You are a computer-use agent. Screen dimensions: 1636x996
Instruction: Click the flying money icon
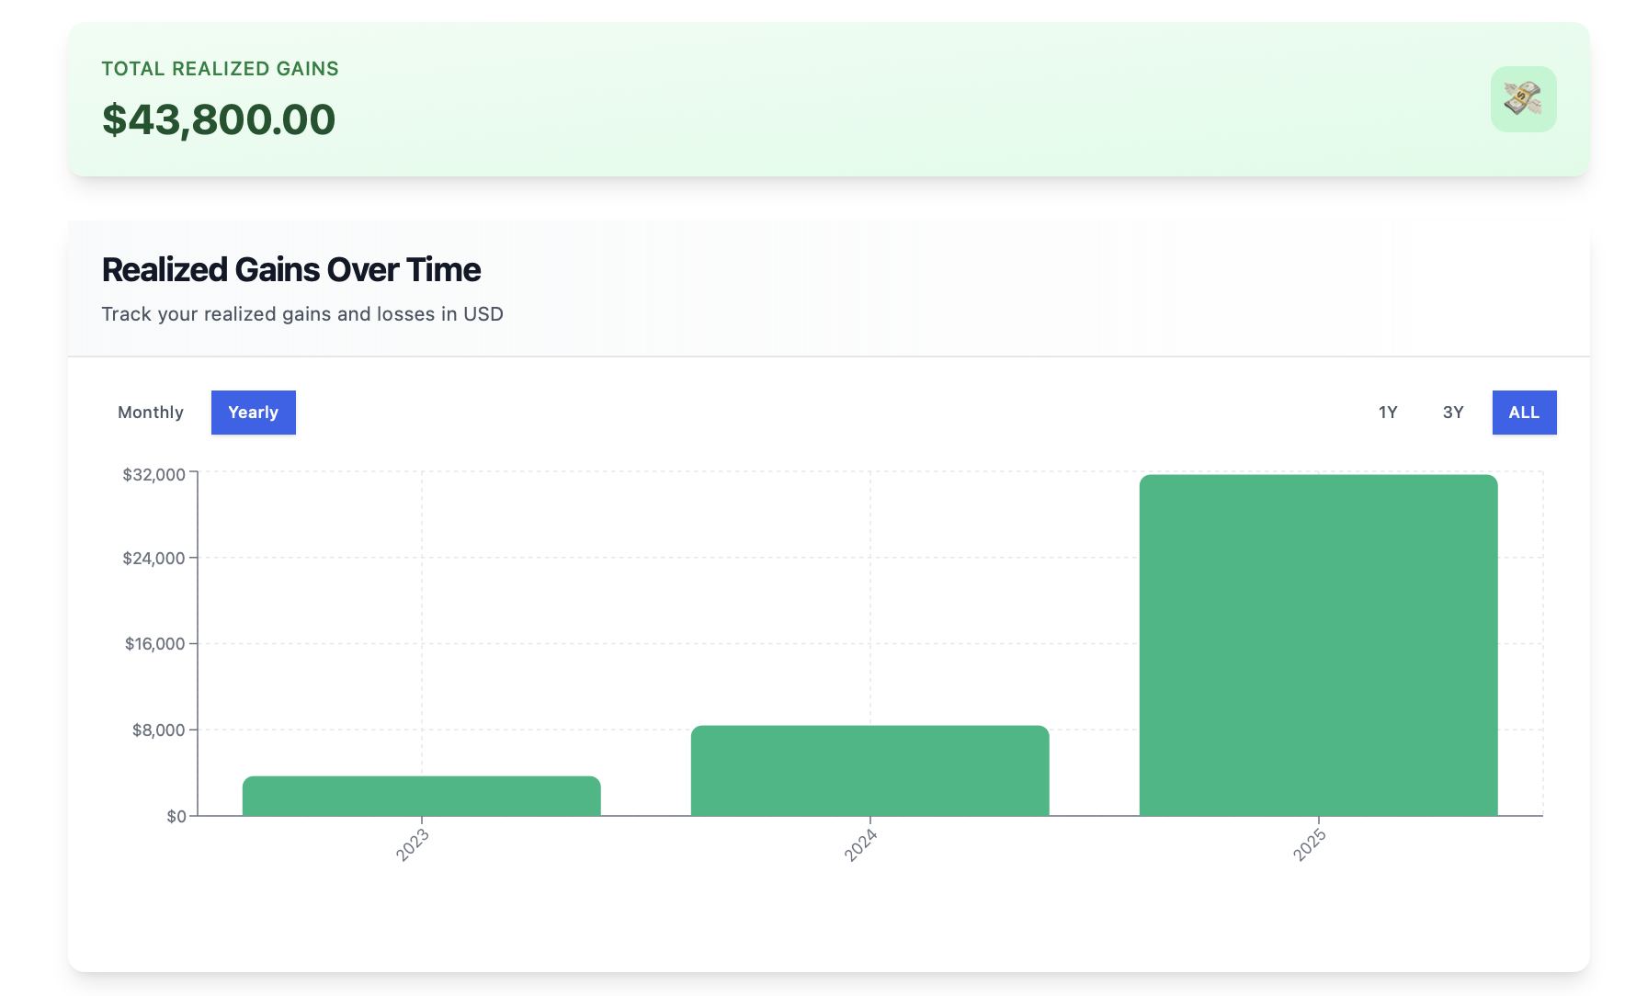click(1523, 99)
